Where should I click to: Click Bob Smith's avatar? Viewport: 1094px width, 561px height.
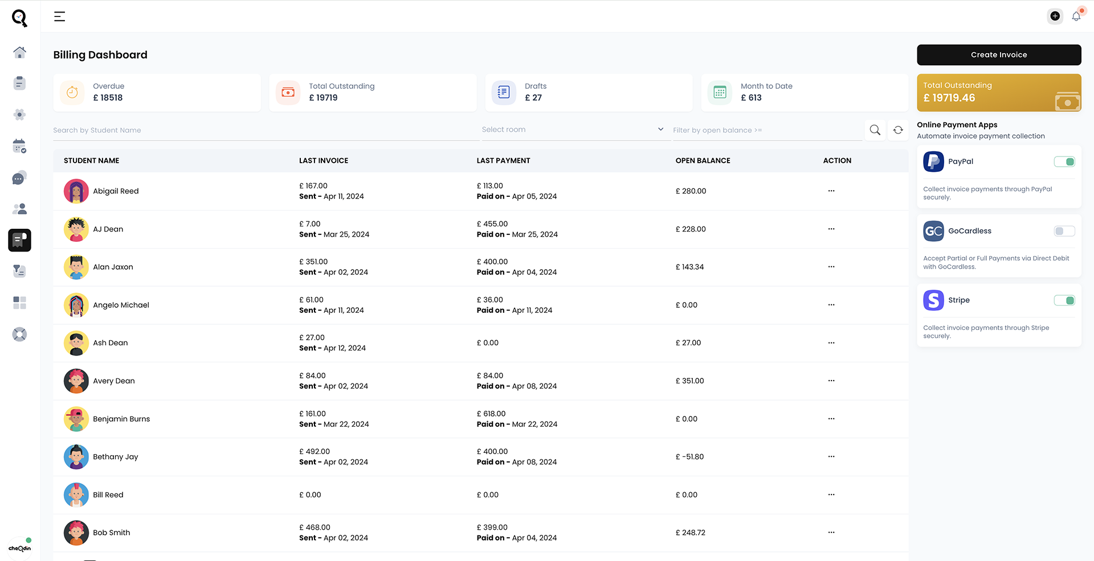pyautogui.click(x=76, y=533)
